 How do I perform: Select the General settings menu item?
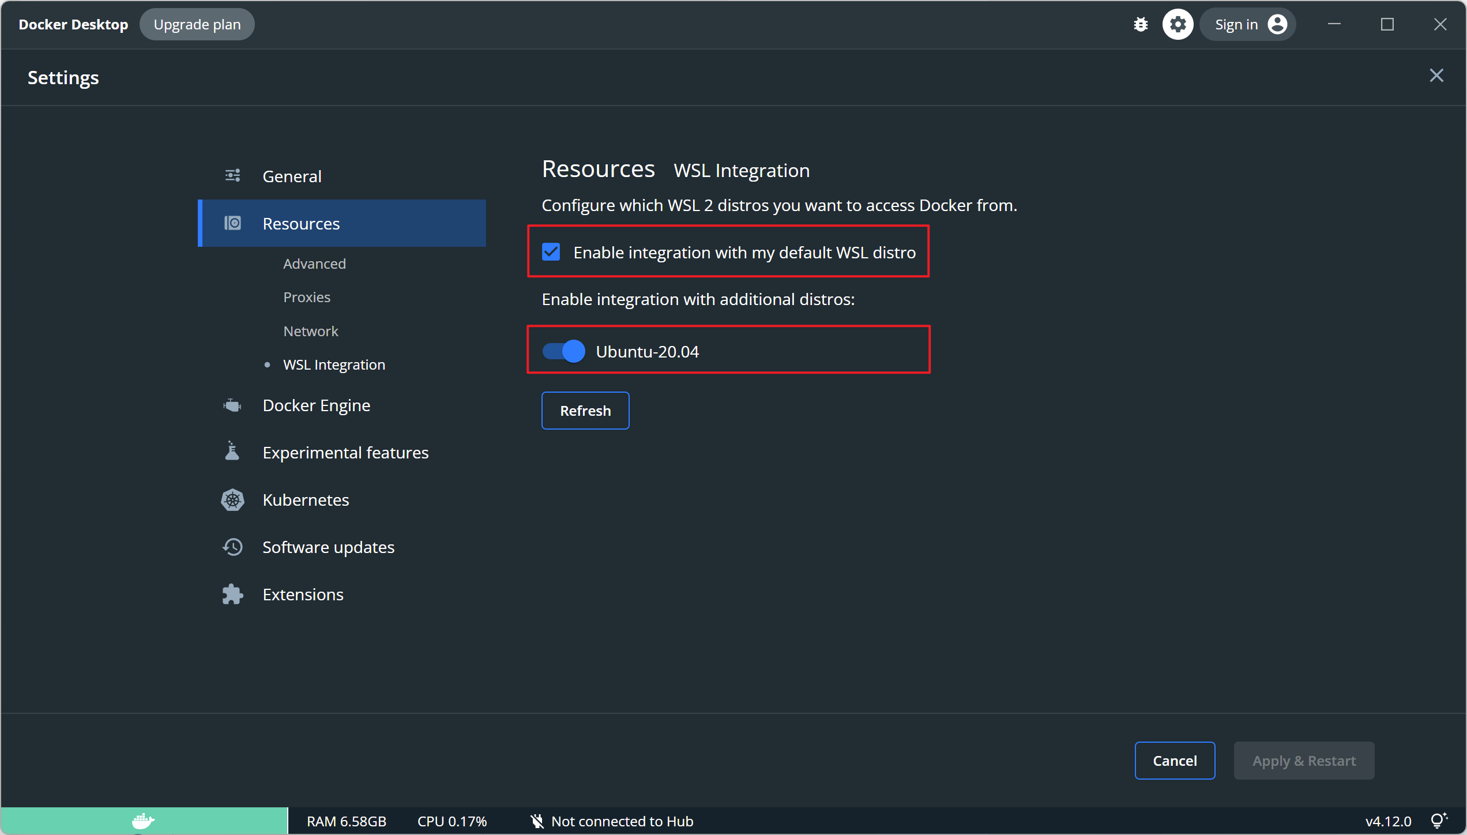[x=291, y=175]
